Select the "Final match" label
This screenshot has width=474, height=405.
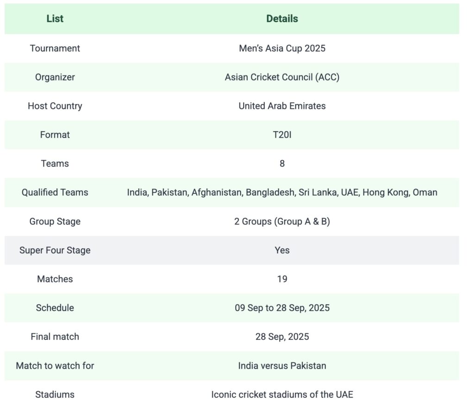click(x=55, y=337)
